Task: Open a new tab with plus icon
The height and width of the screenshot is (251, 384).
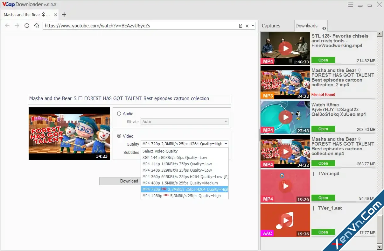Action: (64, 15)
